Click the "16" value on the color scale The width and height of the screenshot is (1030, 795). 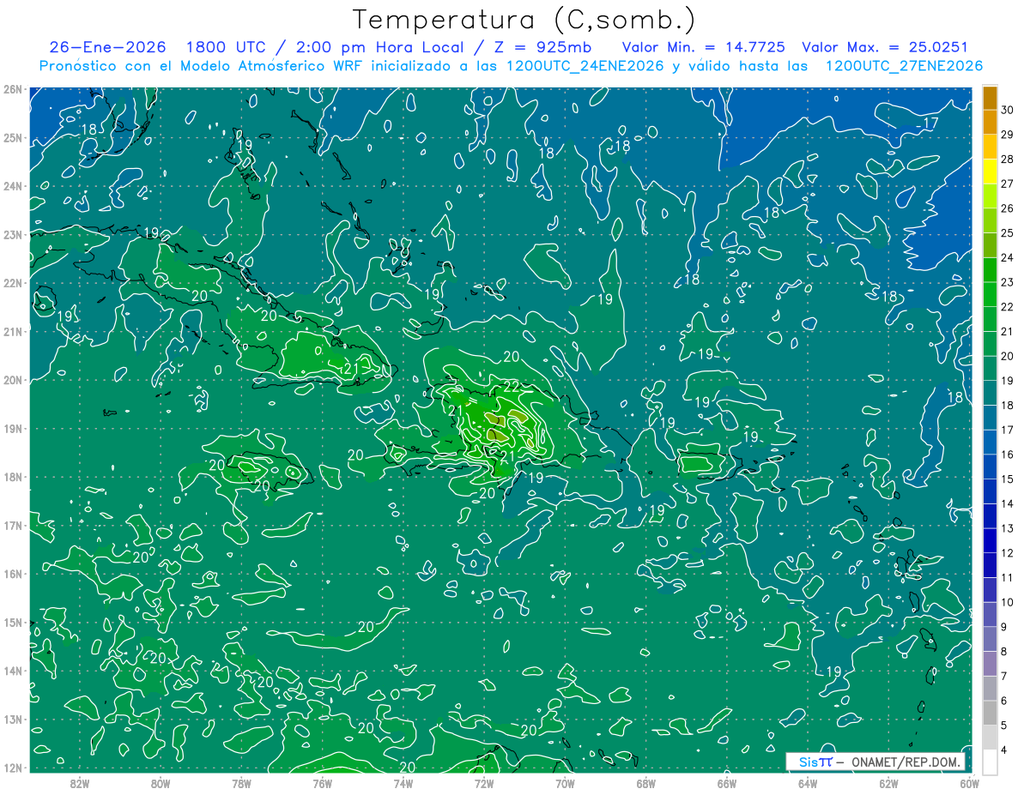[1008, 455]
